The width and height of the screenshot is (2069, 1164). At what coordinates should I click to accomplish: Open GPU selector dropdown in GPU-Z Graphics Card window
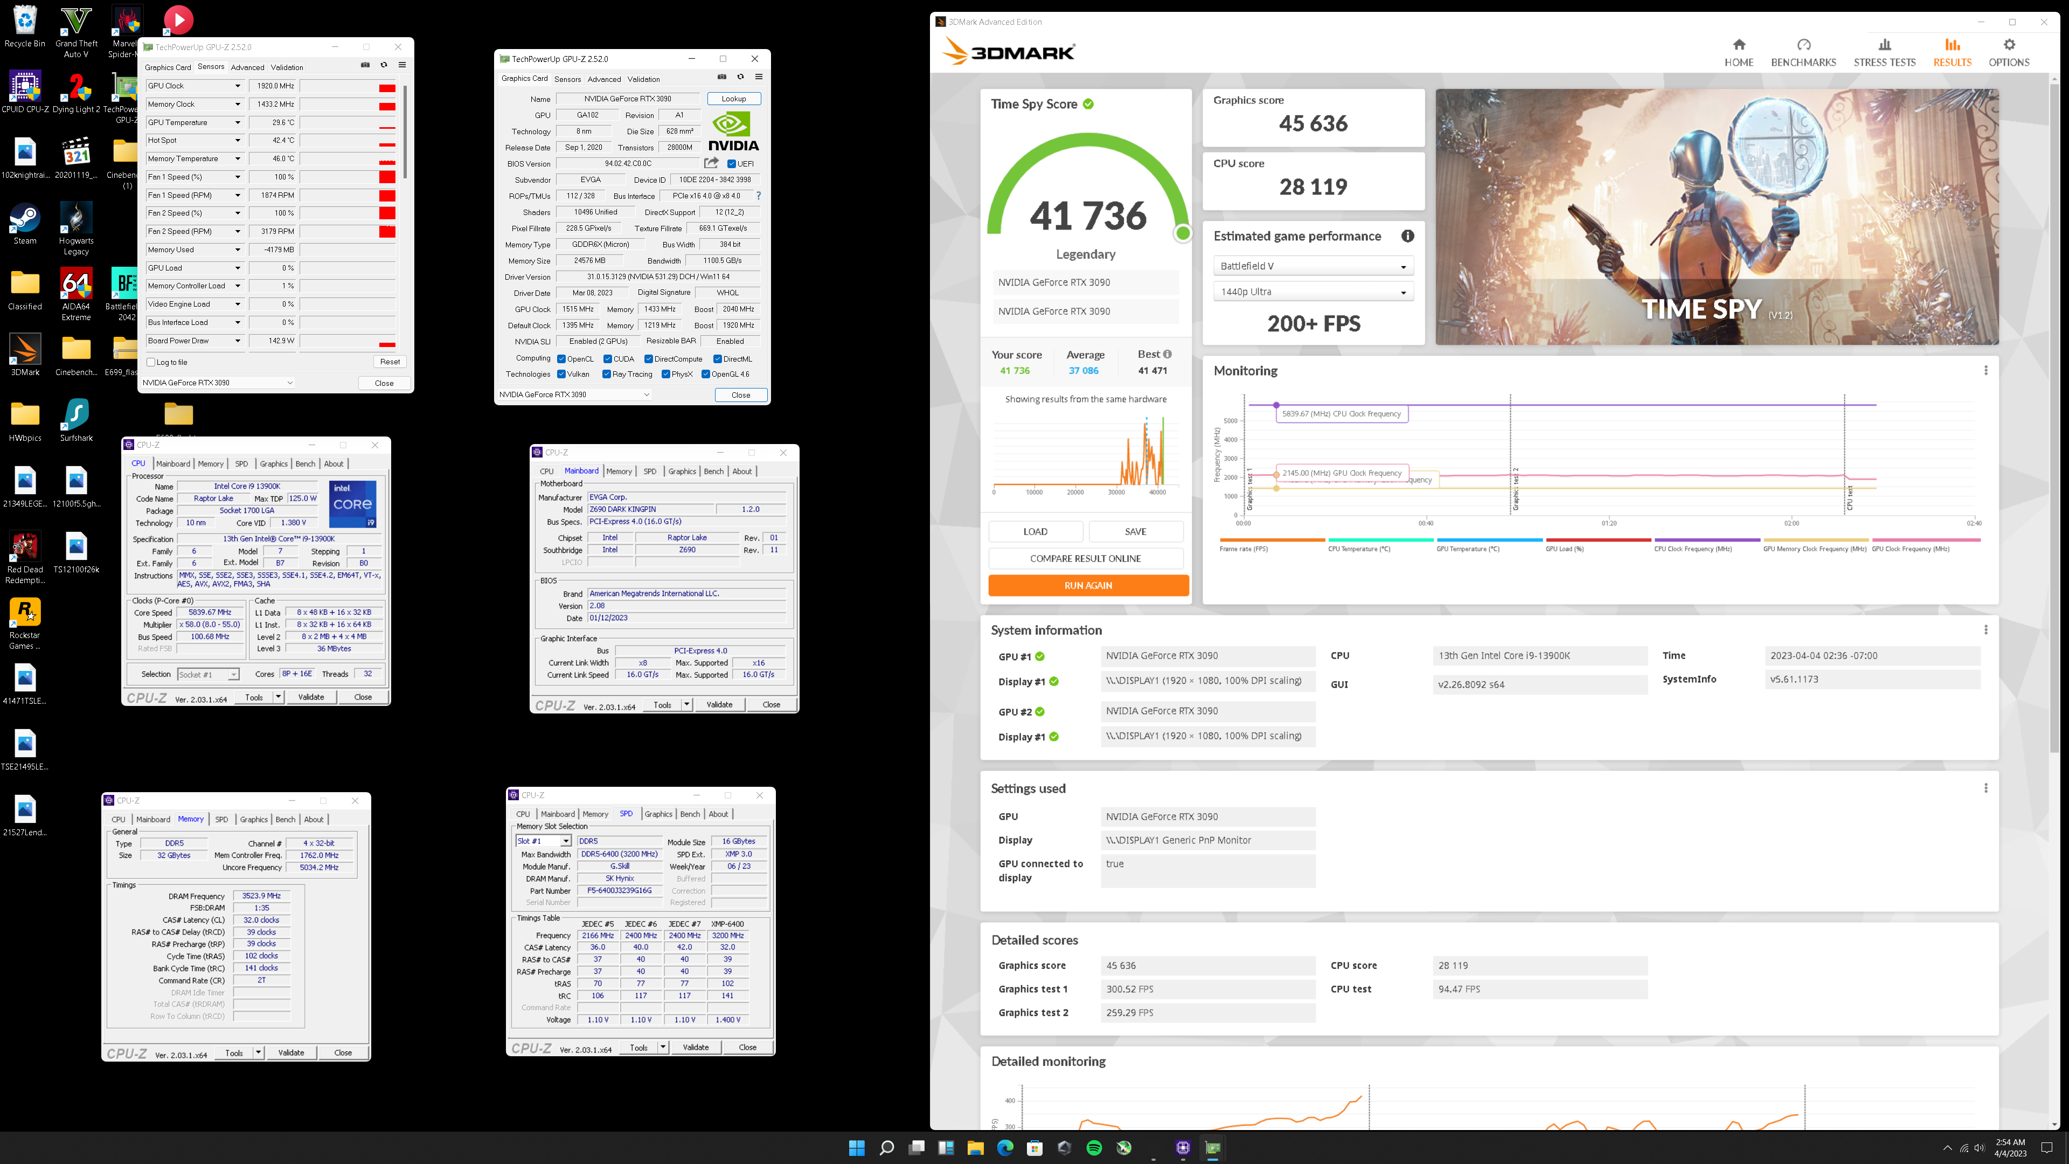[574, 394]
